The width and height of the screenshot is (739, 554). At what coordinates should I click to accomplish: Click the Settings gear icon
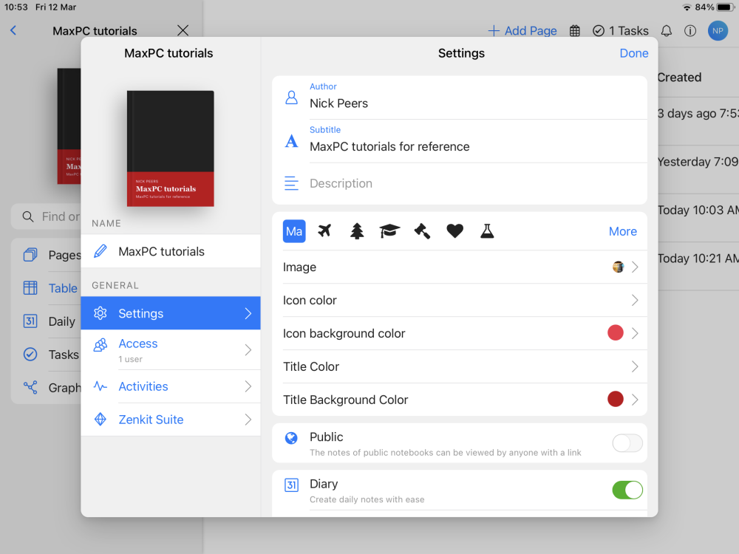click(x=100, y=313)
